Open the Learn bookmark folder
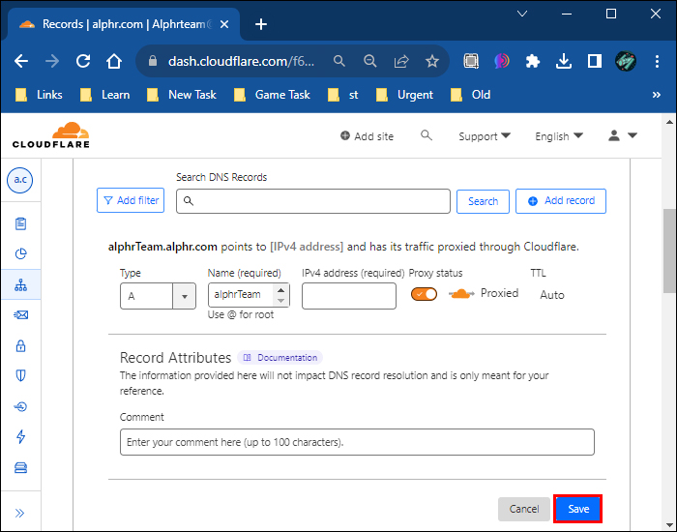 pyautogui.click(x=104, y=95)
